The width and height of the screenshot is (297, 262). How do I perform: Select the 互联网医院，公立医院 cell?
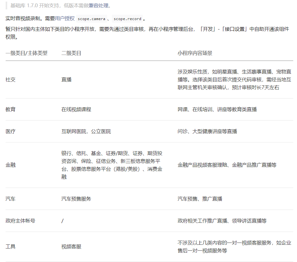coord(86,131)
